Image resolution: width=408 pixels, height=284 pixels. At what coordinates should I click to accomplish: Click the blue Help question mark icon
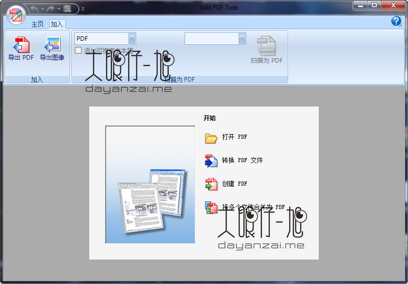click(396, 21)
